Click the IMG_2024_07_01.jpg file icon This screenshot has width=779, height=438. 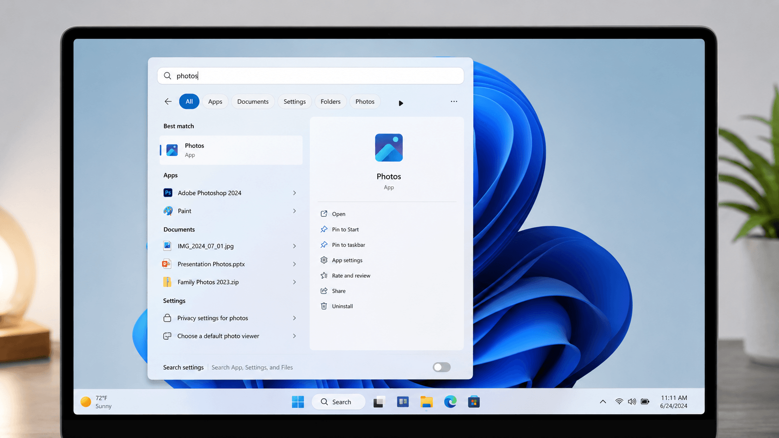pos(167,246)
